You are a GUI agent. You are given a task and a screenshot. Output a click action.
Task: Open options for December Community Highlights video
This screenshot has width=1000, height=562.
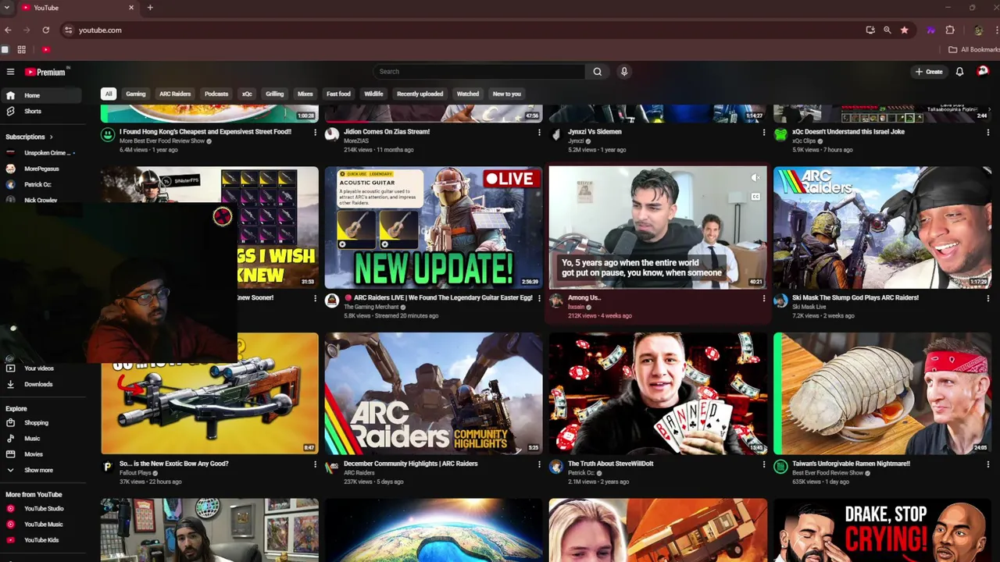tap(539, 464)
